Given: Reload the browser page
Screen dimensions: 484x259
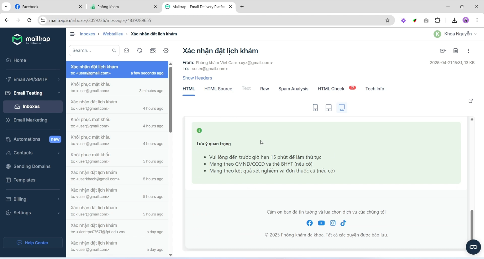Looking at the screenshot, I should tap(29, 20).
